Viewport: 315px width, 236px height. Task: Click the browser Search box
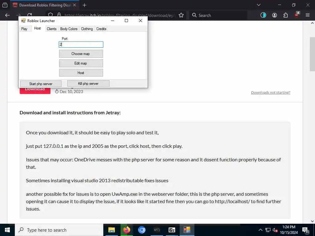pyautogui.click(x=218, y=15)
